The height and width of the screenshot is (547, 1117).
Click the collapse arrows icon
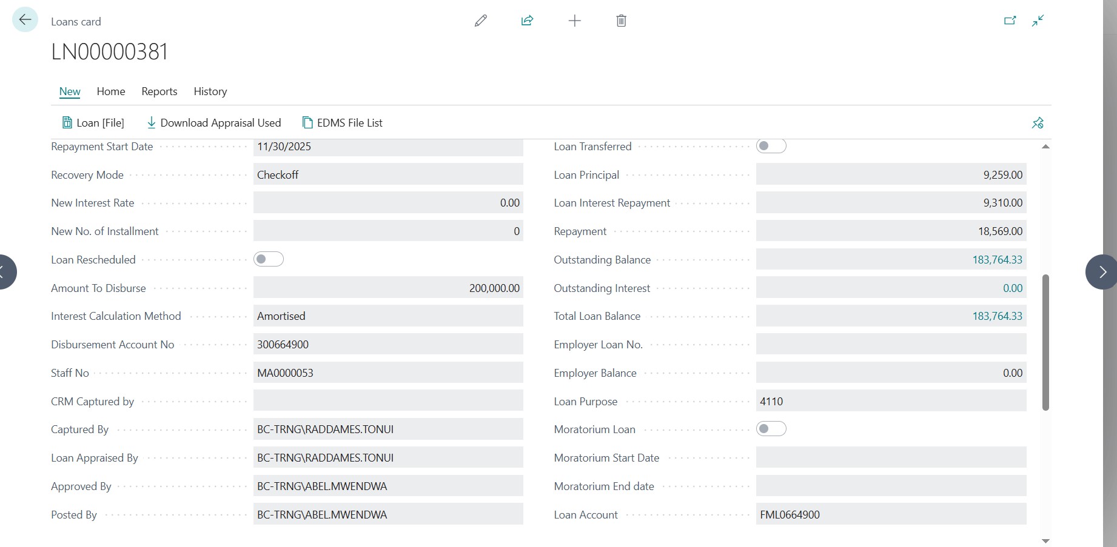pos(1038,21)
